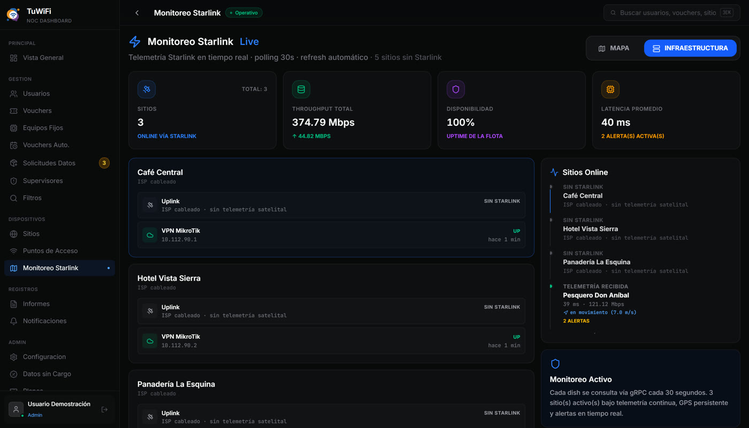Go to Vouchers in the sidebar
Screen dimensions: 749x428
(59, 111)
